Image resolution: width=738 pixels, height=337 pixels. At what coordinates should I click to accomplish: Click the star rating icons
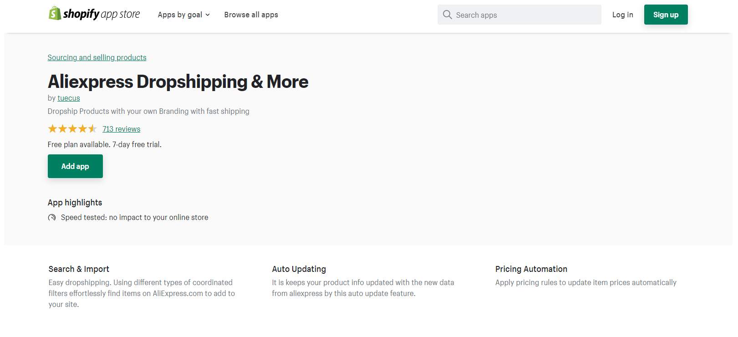tap(72, 129)
